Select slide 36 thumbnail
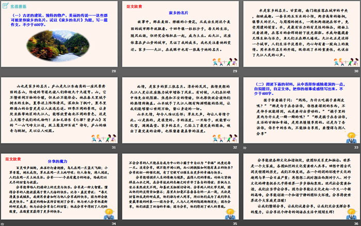This screenshot has height=226, width=361. 302,186
